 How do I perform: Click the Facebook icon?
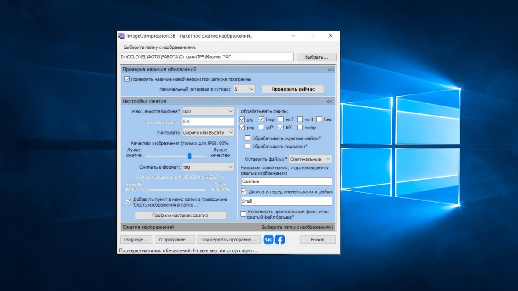pos(280,240)
